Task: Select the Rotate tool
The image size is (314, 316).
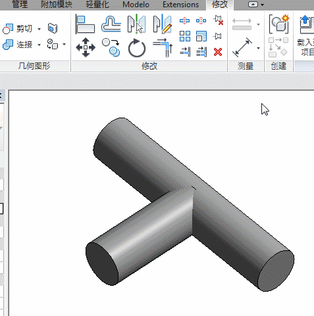Action: (x=137, y=48)
